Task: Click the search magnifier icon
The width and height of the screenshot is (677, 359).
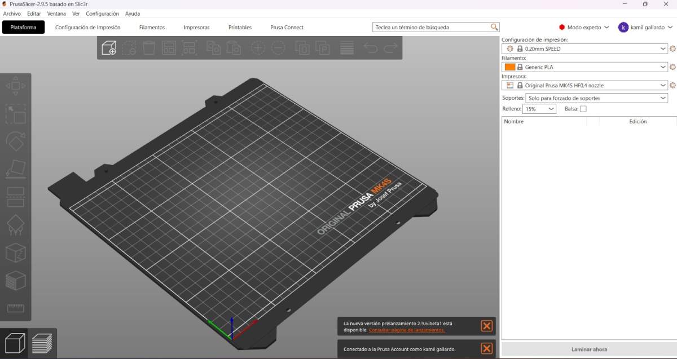Action: [x=494, y=27]
